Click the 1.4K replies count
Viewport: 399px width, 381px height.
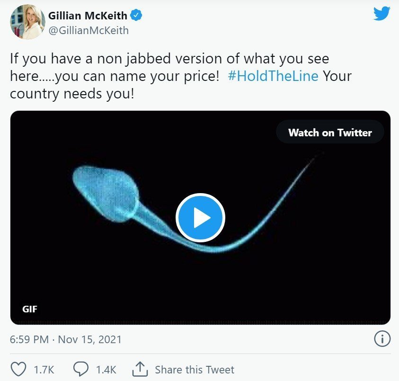106,370
